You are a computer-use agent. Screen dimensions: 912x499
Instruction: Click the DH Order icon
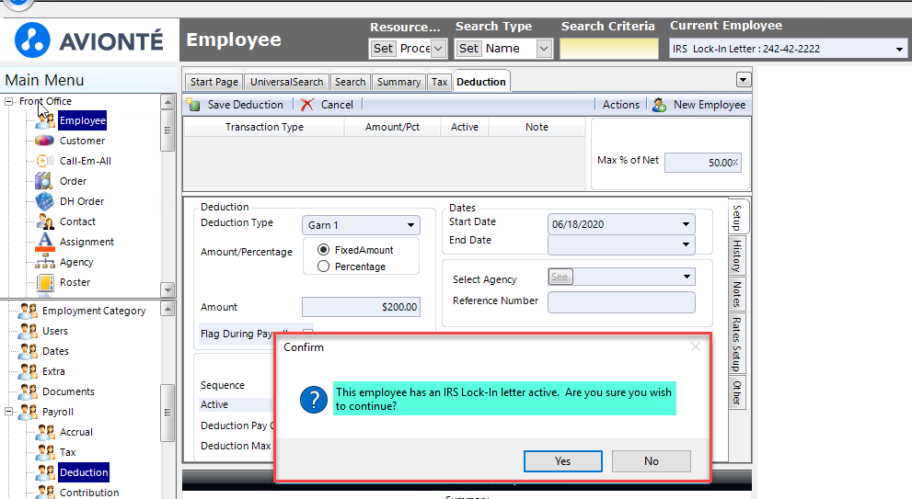pos(44,201)
